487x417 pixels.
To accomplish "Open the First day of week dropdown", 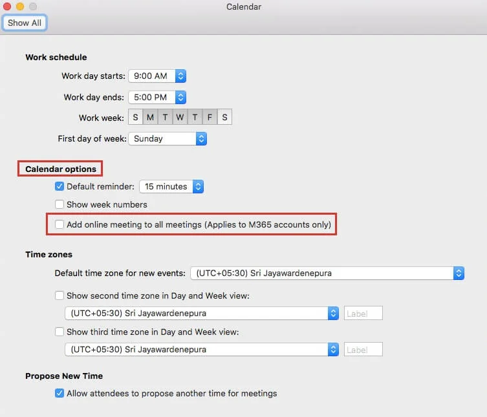I will tap(168, 139).
